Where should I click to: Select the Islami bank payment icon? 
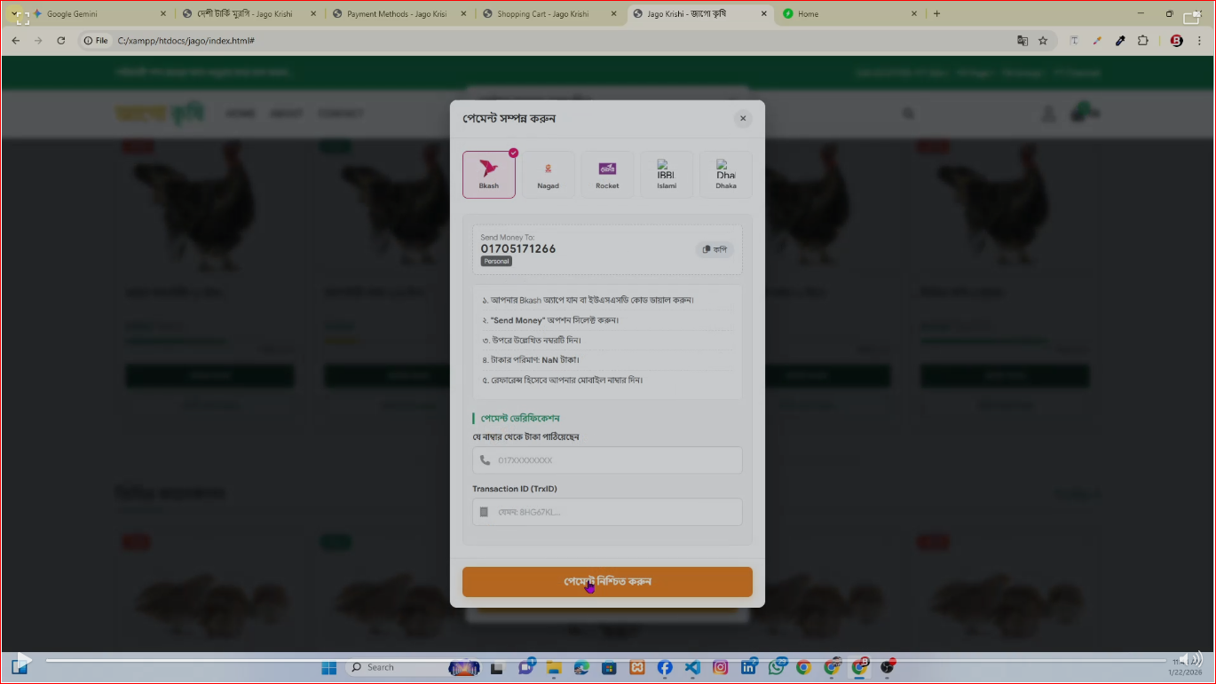coord(667,174)
